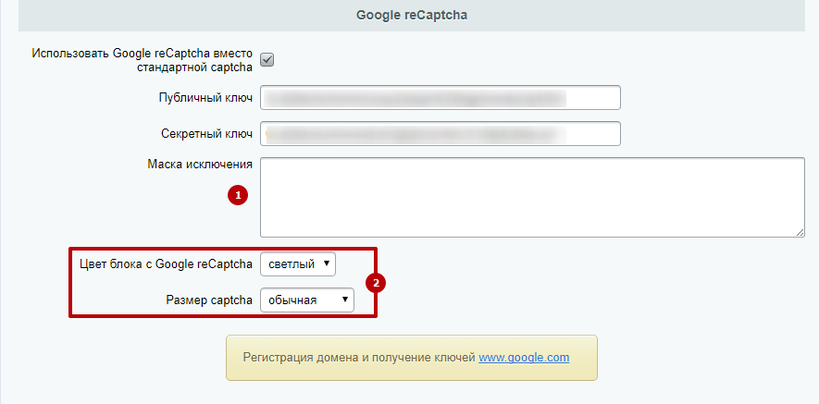Click the Использовать Google reCaptcha вместо стандартной label
Image resolution: width=819 pixels, height=404 pixels.
click(x=143, y=60)
